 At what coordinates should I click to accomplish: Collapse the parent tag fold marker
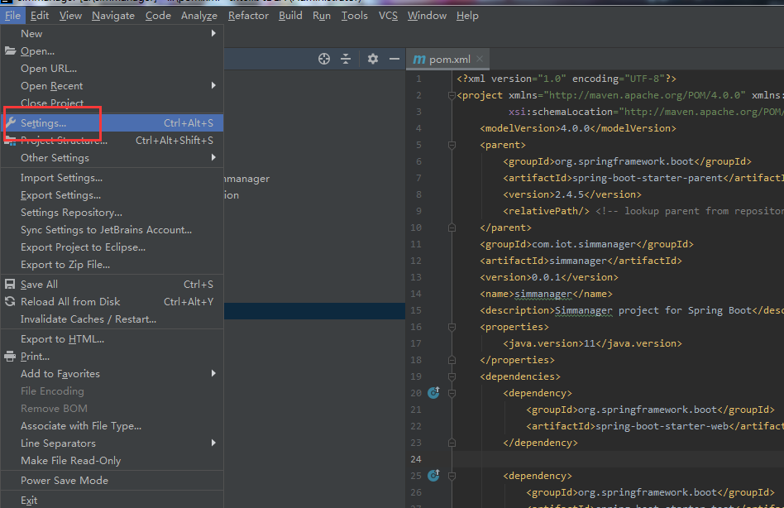[452, 145]
